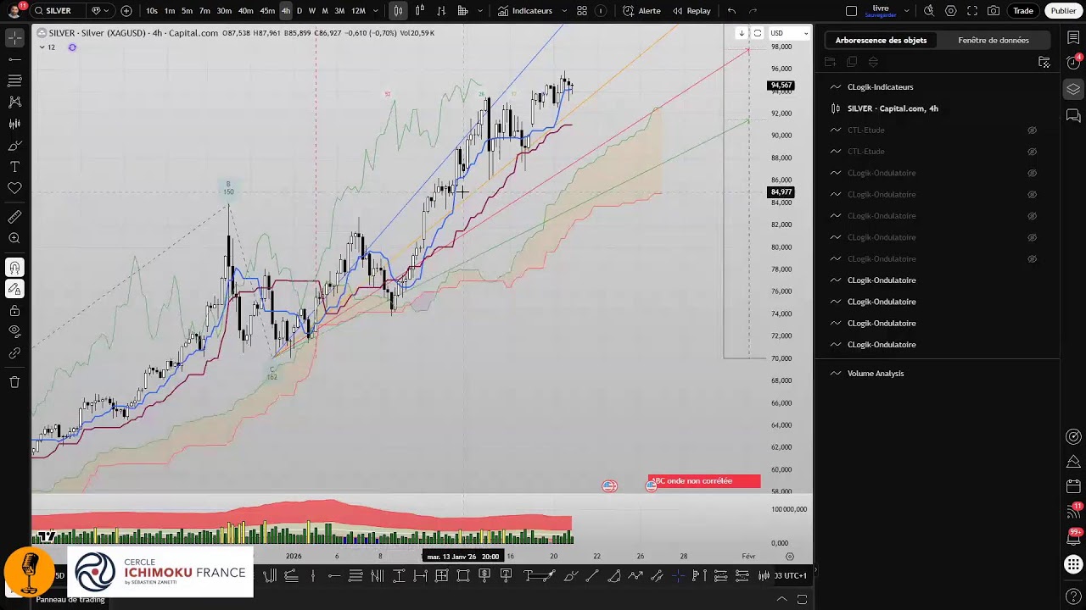Select the brush drawing tool
The width and height of the screenshot is (1086, 610).
pos(14,146)
